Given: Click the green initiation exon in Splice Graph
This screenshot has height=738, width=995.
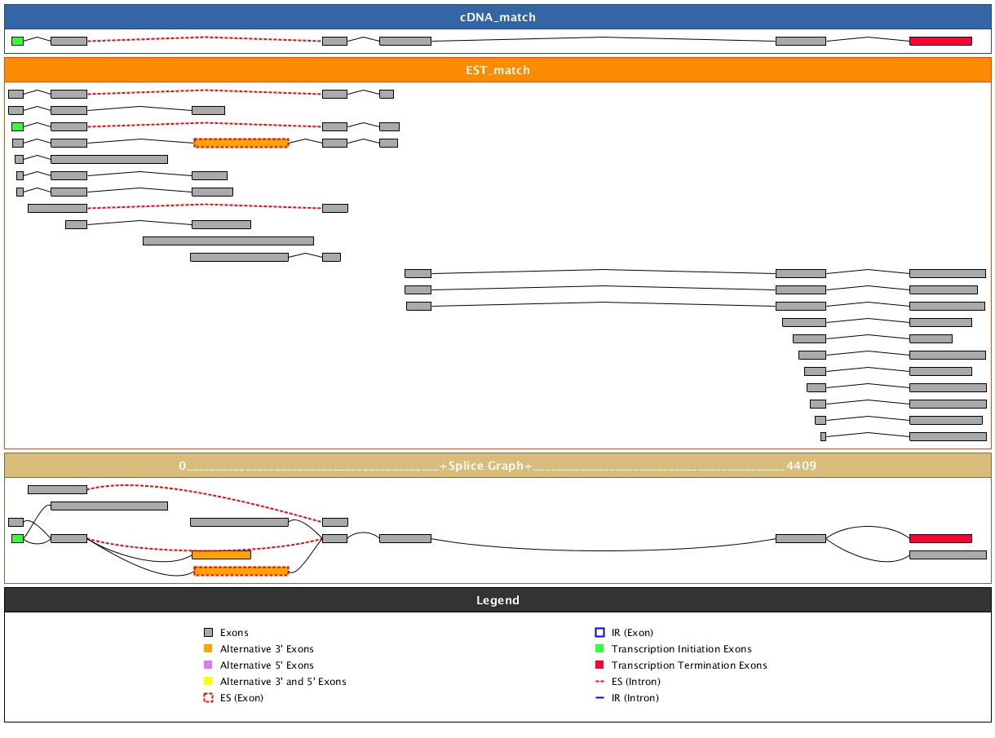Looking at the screenshot, I should (x=17, y=538).
